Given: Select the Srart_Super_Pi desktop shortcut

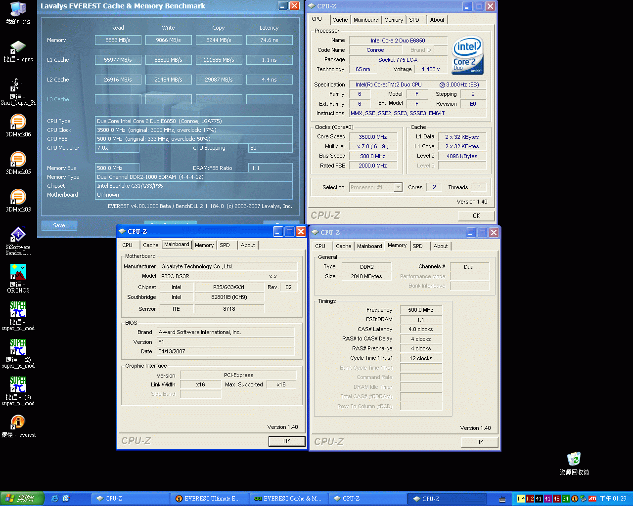Looking at the screenshot, I should pos(18,91).
